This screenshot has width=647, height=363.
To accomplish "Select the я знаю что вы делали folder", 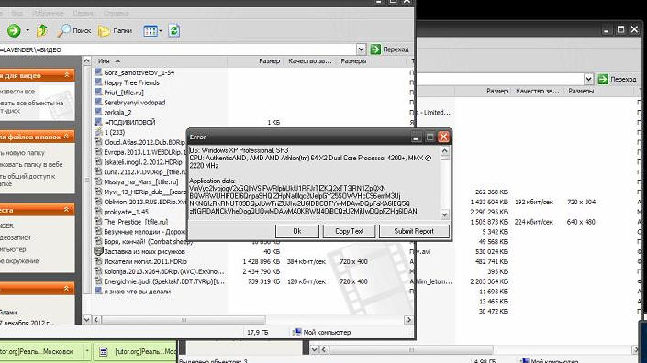I will click(x=132, y=291).
